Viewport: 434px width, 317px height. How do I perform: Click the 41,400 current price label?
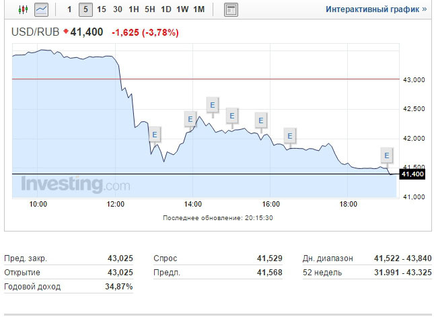tap(412, 174)
